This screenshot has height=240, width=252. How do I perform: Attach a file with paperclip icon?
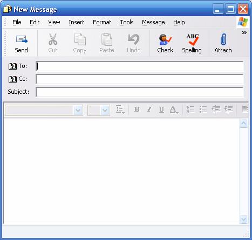223,44
